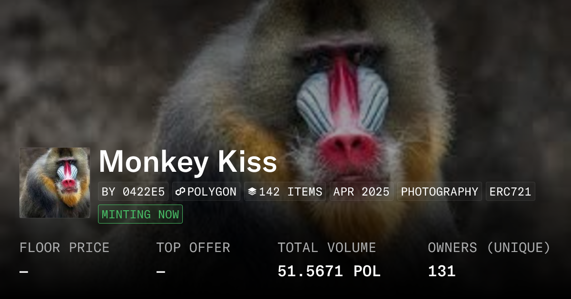Select the POLYGON chain badge
Viewport: 571px width, 299px height.
click(206, 191)
